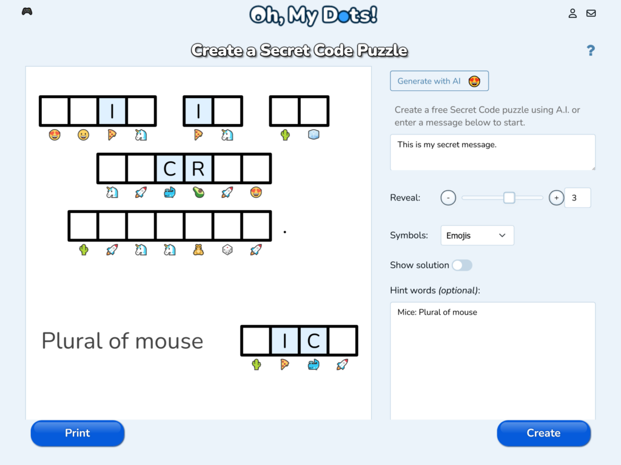
Task: Select the unicorn emoji symbol in the puzzle
Action: click(140, 134)
